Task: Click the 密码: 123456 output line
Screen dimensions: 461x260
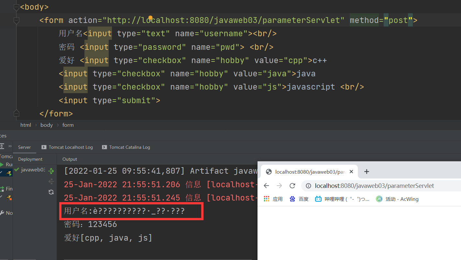Action: point(91,224)
